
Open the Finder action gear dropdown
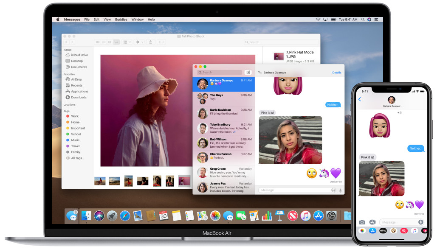(139, 42)
